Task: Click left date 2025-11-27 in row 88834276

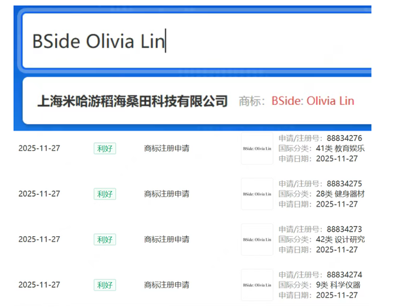Action: [x=39, y=148]
